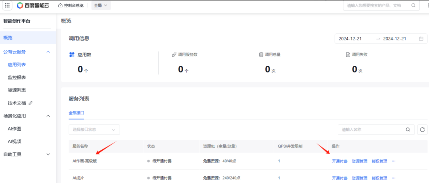Viewport: 429px width, 183px height.
Task: Click 资源管理 for AI作画-高级版
Action: [x=359, y=161]
